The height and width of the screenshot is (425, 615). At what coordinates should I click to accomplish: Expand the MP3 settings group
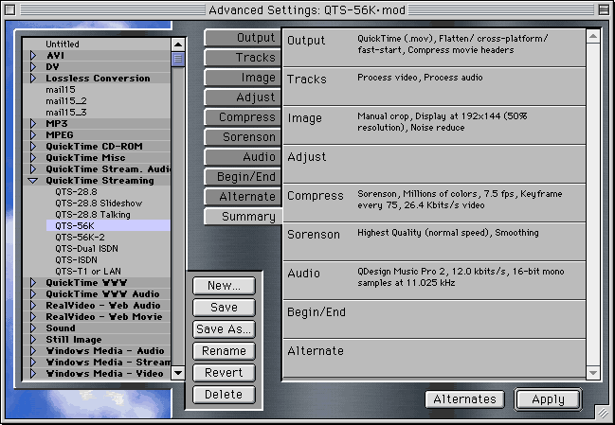pos(33,124)
